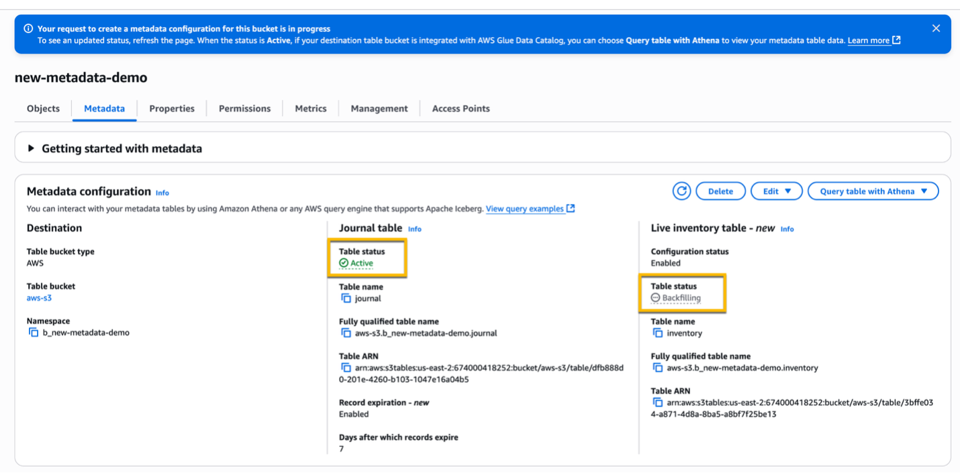960x475 pixels.
Task: Copy the fully qualified journal table name
Action: (x=346, y=333)
